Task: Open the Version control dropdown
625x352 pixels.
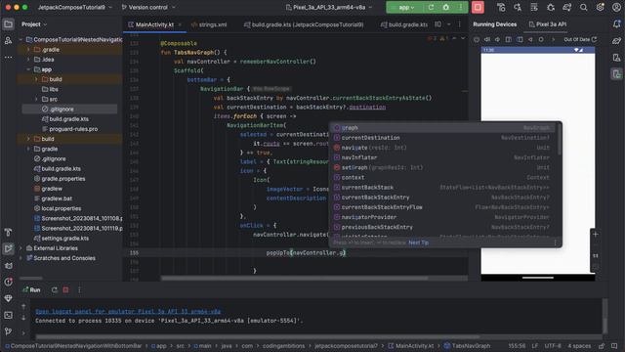Action: click(x=148, y=7)
